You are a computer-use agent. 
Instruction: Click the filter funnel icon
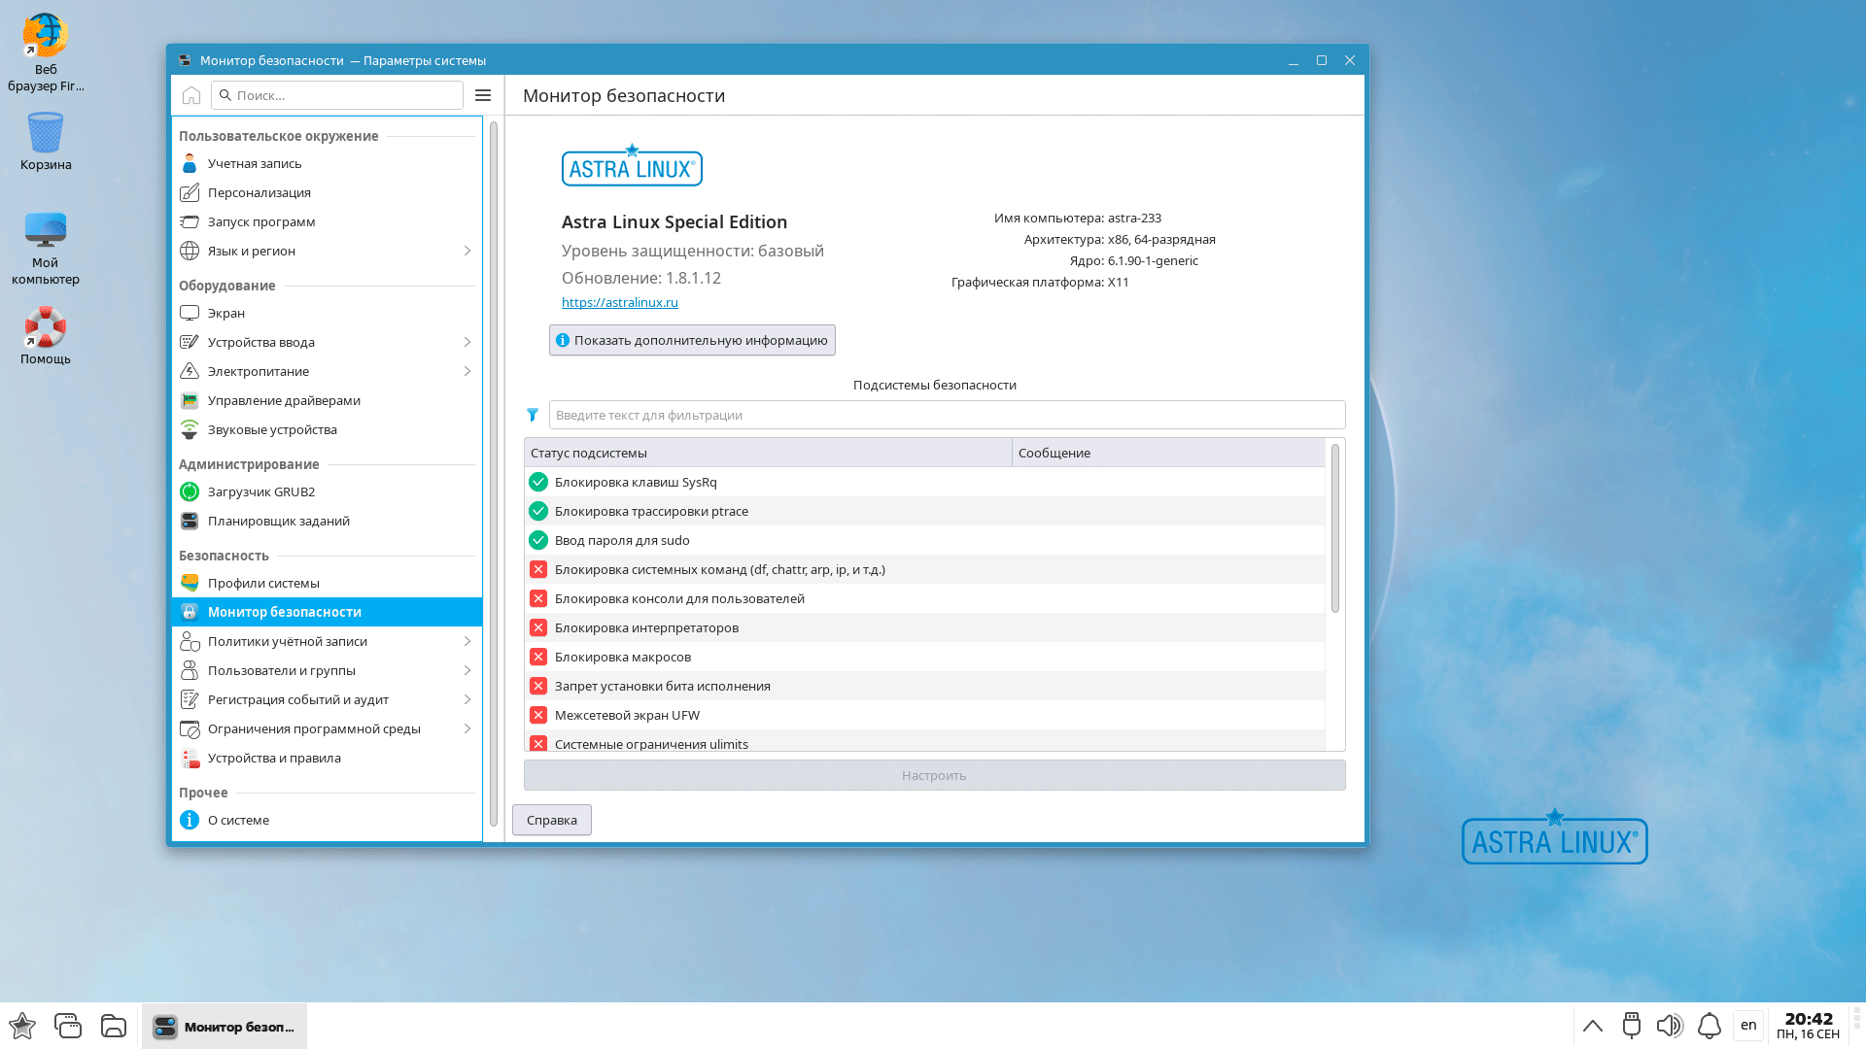click(x=533, y=415)
